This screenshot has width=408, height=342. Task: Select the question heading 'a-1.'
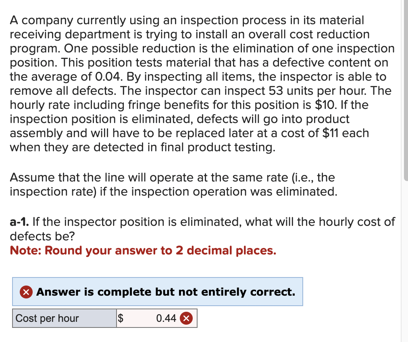pyautogui.click(x=18, y=222)
